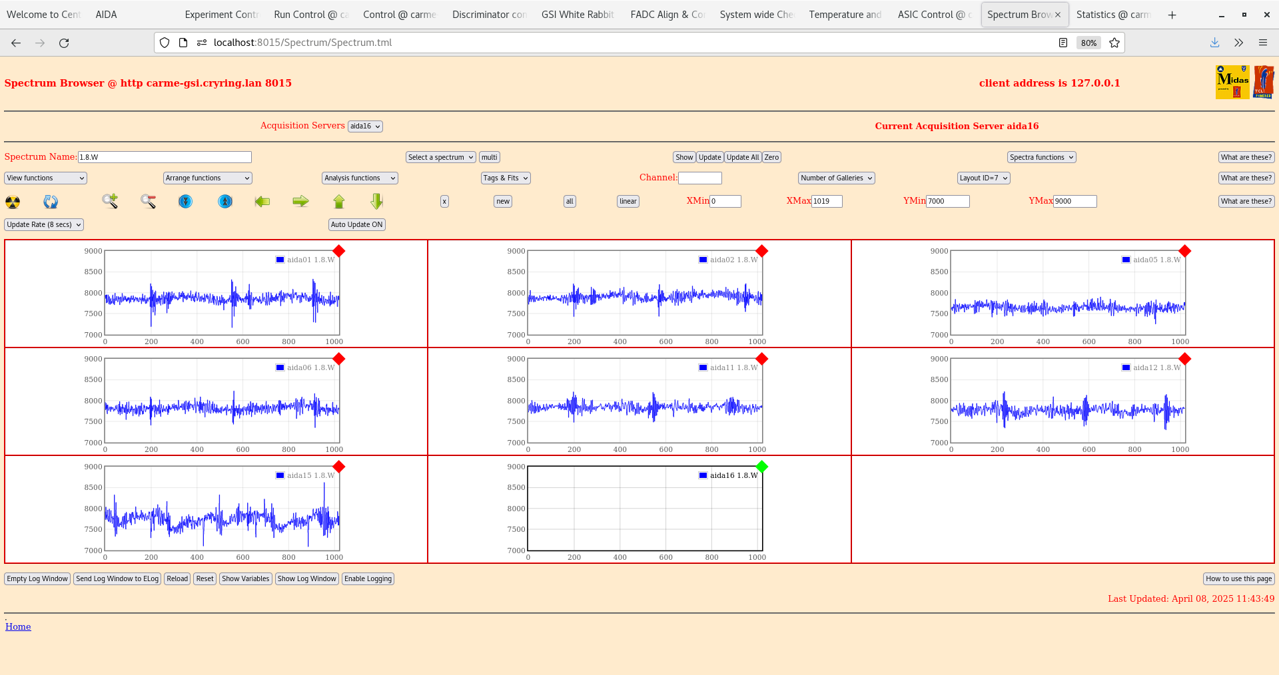Click red diamond marker on aida15 plot
The width and height of the screenshot is (1279, 675).
[x=339, y=467]
